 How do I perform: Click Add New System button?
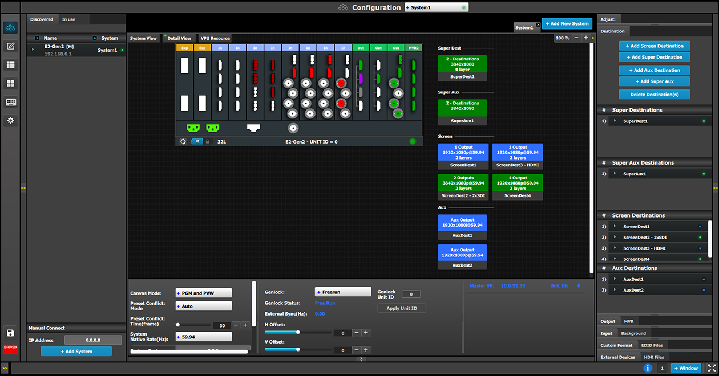pos(567,24)
